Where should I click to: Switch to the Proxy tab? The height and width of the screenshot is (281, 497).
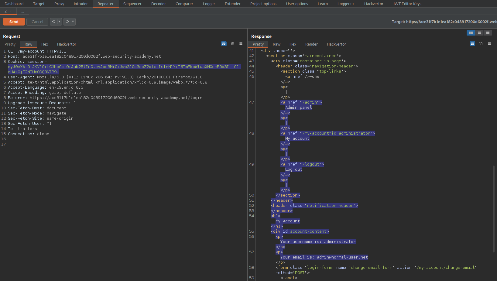coord(59,4)
